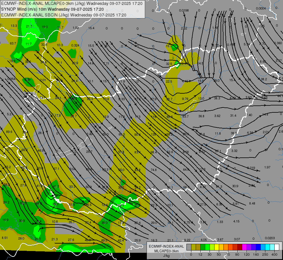Click the grid value '8.51'
Viewport: 283px width, 260px height.
(5, 238)
